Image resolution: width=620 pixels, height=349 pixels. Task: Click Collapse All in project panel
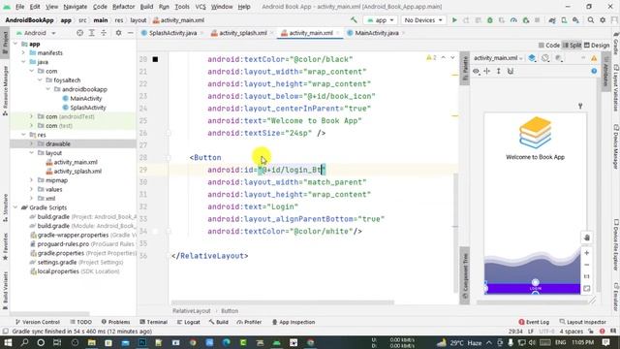104,33
